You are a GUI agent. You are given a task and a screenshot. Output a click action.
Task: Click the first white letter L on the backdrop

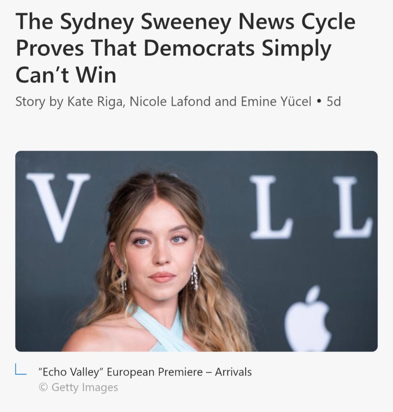click(x=271, y=207)
